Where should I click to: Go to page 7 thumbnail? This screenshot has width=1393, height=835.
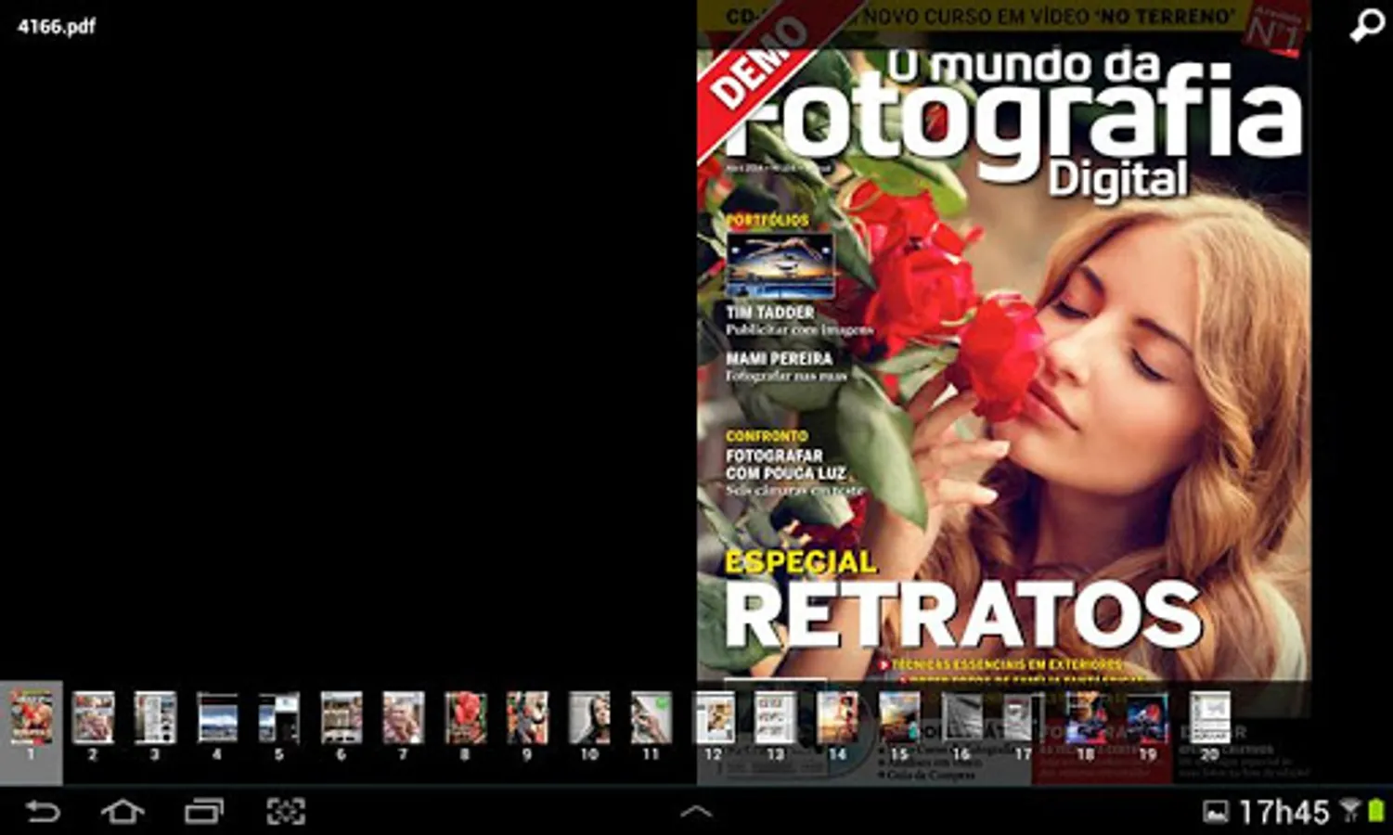[404, 717]
